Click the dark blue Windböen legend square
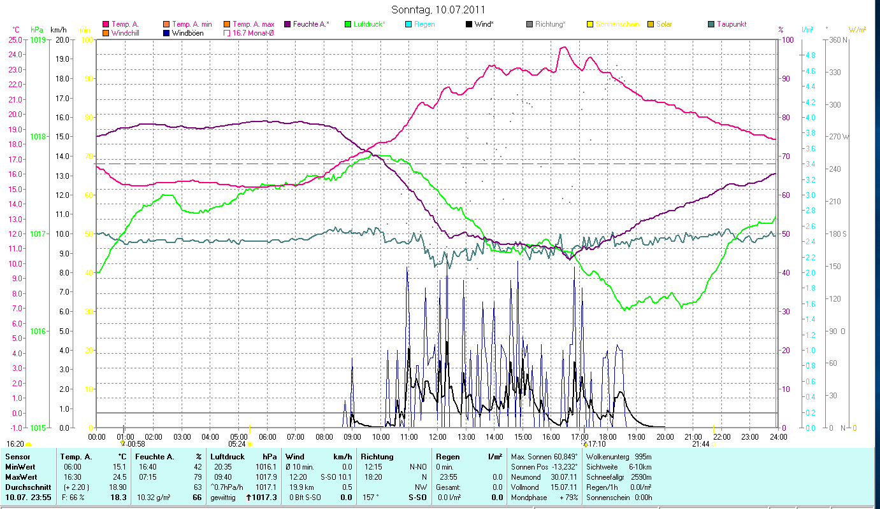Image resolution: width=880 pixels, height=509 pixels. click(166, 33)
